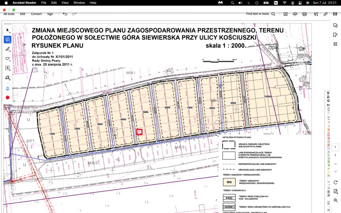Pick the highlighter pen tool
Screen dimensions: 341x213
pyautogui.click(x=8, y=49)
